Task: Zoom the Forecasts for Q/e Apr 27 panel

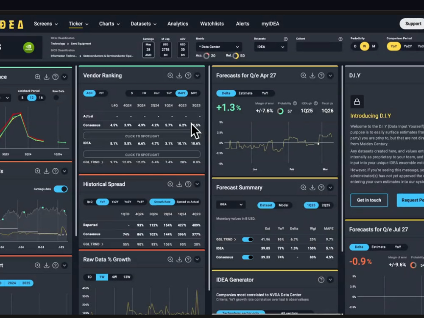Action: tap(303, 75)
